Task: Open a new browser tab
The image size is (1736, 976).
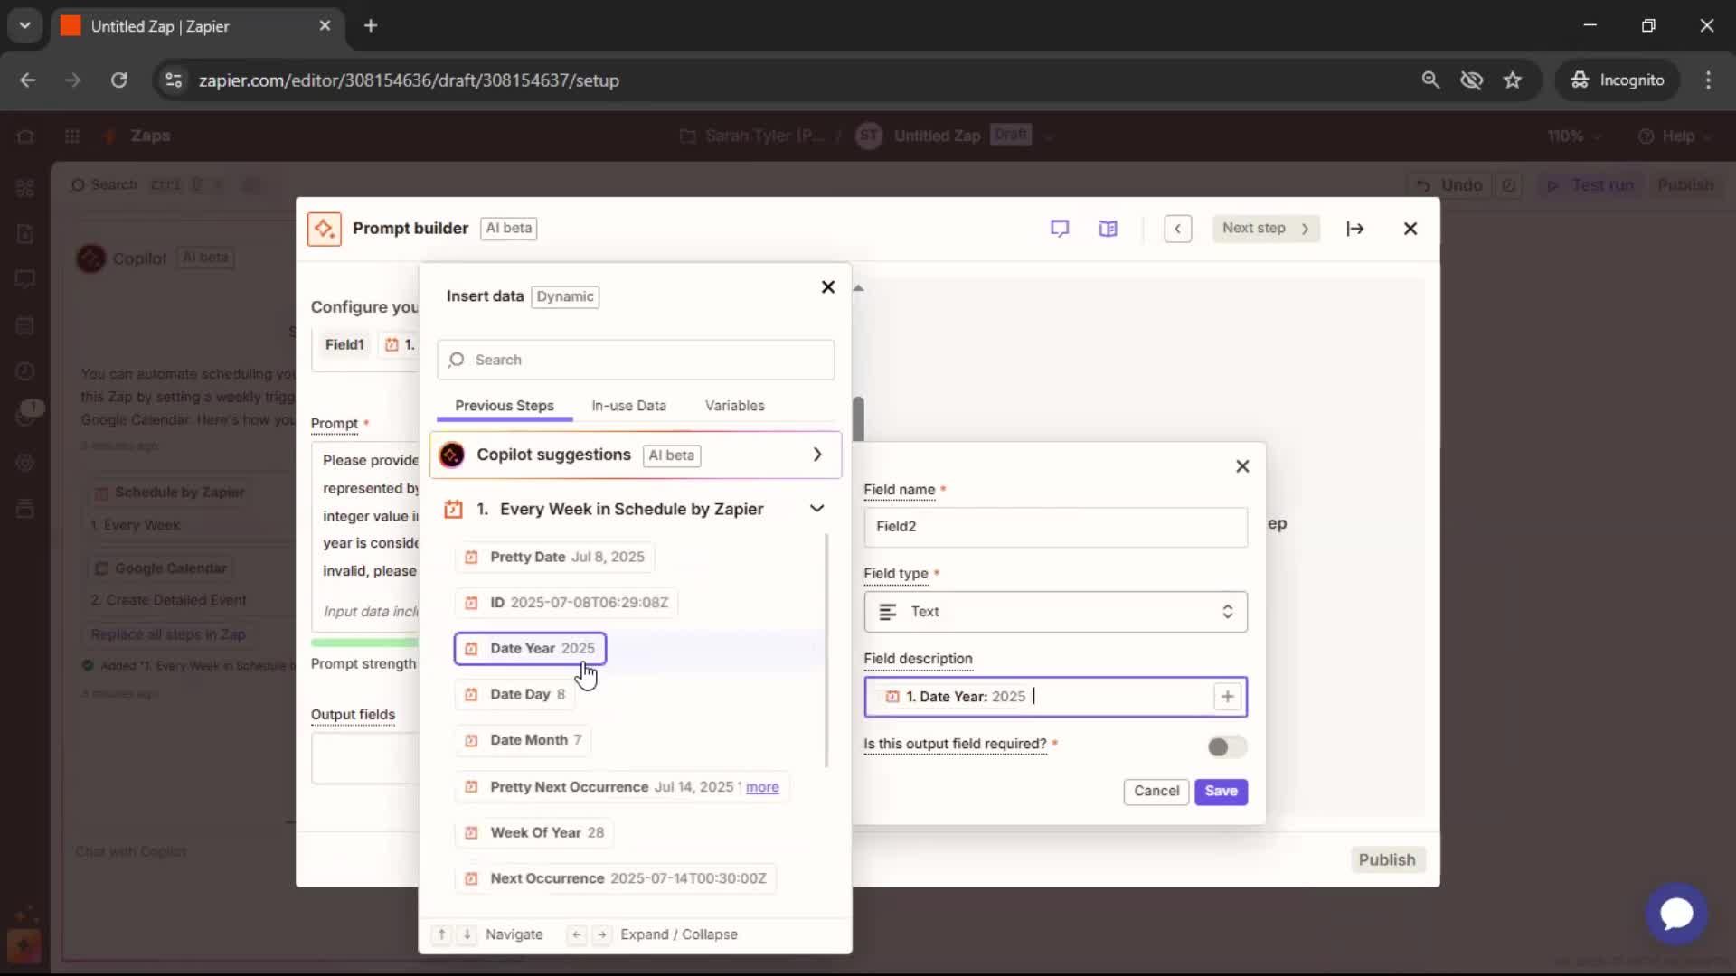Action: tap(371, 26)
